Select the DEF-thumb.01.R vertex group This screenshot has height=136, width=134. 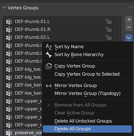tap(59, 29)
